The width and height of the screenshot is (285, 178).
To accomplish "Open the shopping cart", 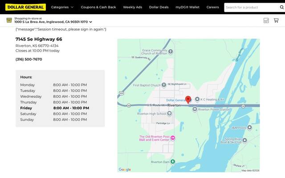I will [276, 20].
